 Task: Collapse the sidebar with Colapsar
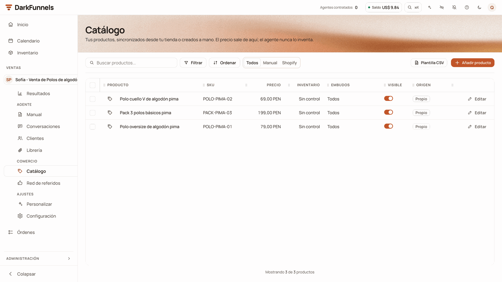(x=22, y=274)
